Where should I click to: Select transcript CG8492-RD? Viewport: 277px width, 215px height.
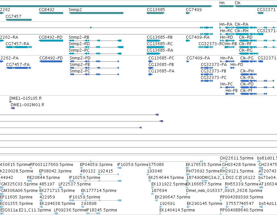point(50,37)
